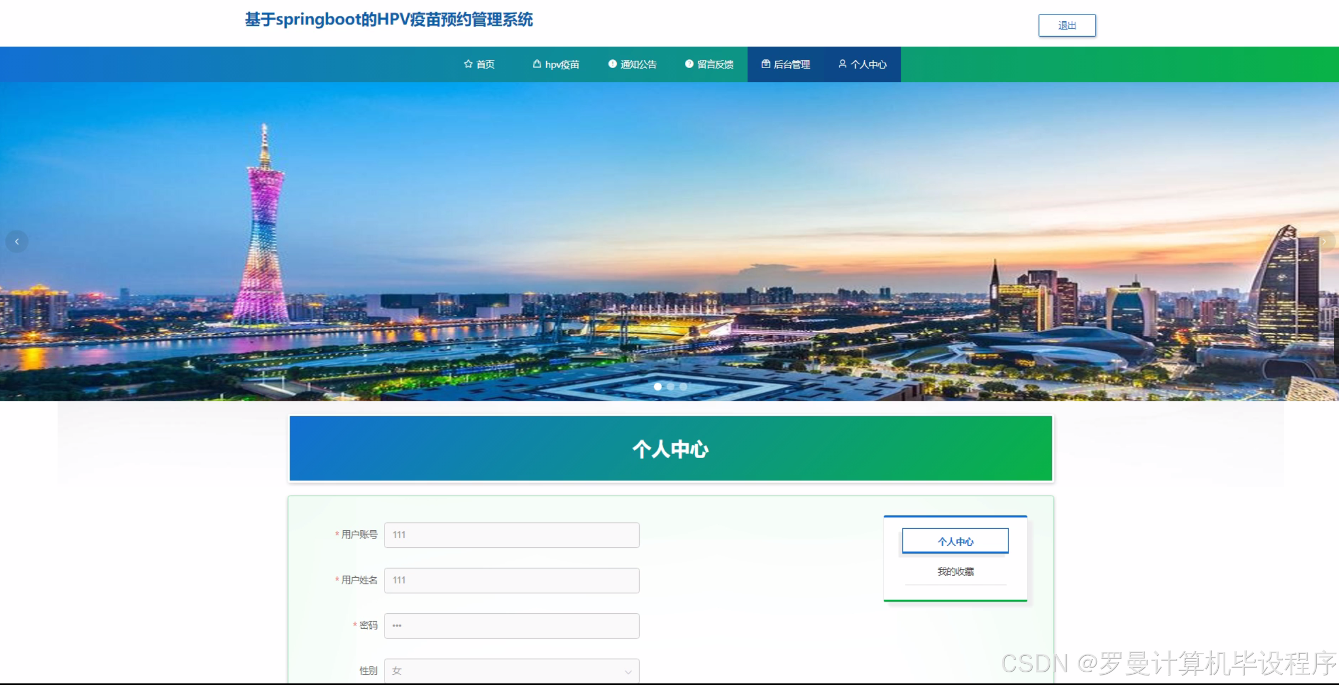Open the 通知公告 menu item
This screenshot has height=685, width=1339.
coord(638,65)
